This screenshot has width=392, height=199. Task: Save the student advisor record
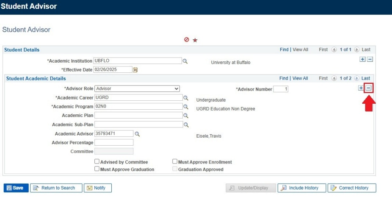[16, 188]
